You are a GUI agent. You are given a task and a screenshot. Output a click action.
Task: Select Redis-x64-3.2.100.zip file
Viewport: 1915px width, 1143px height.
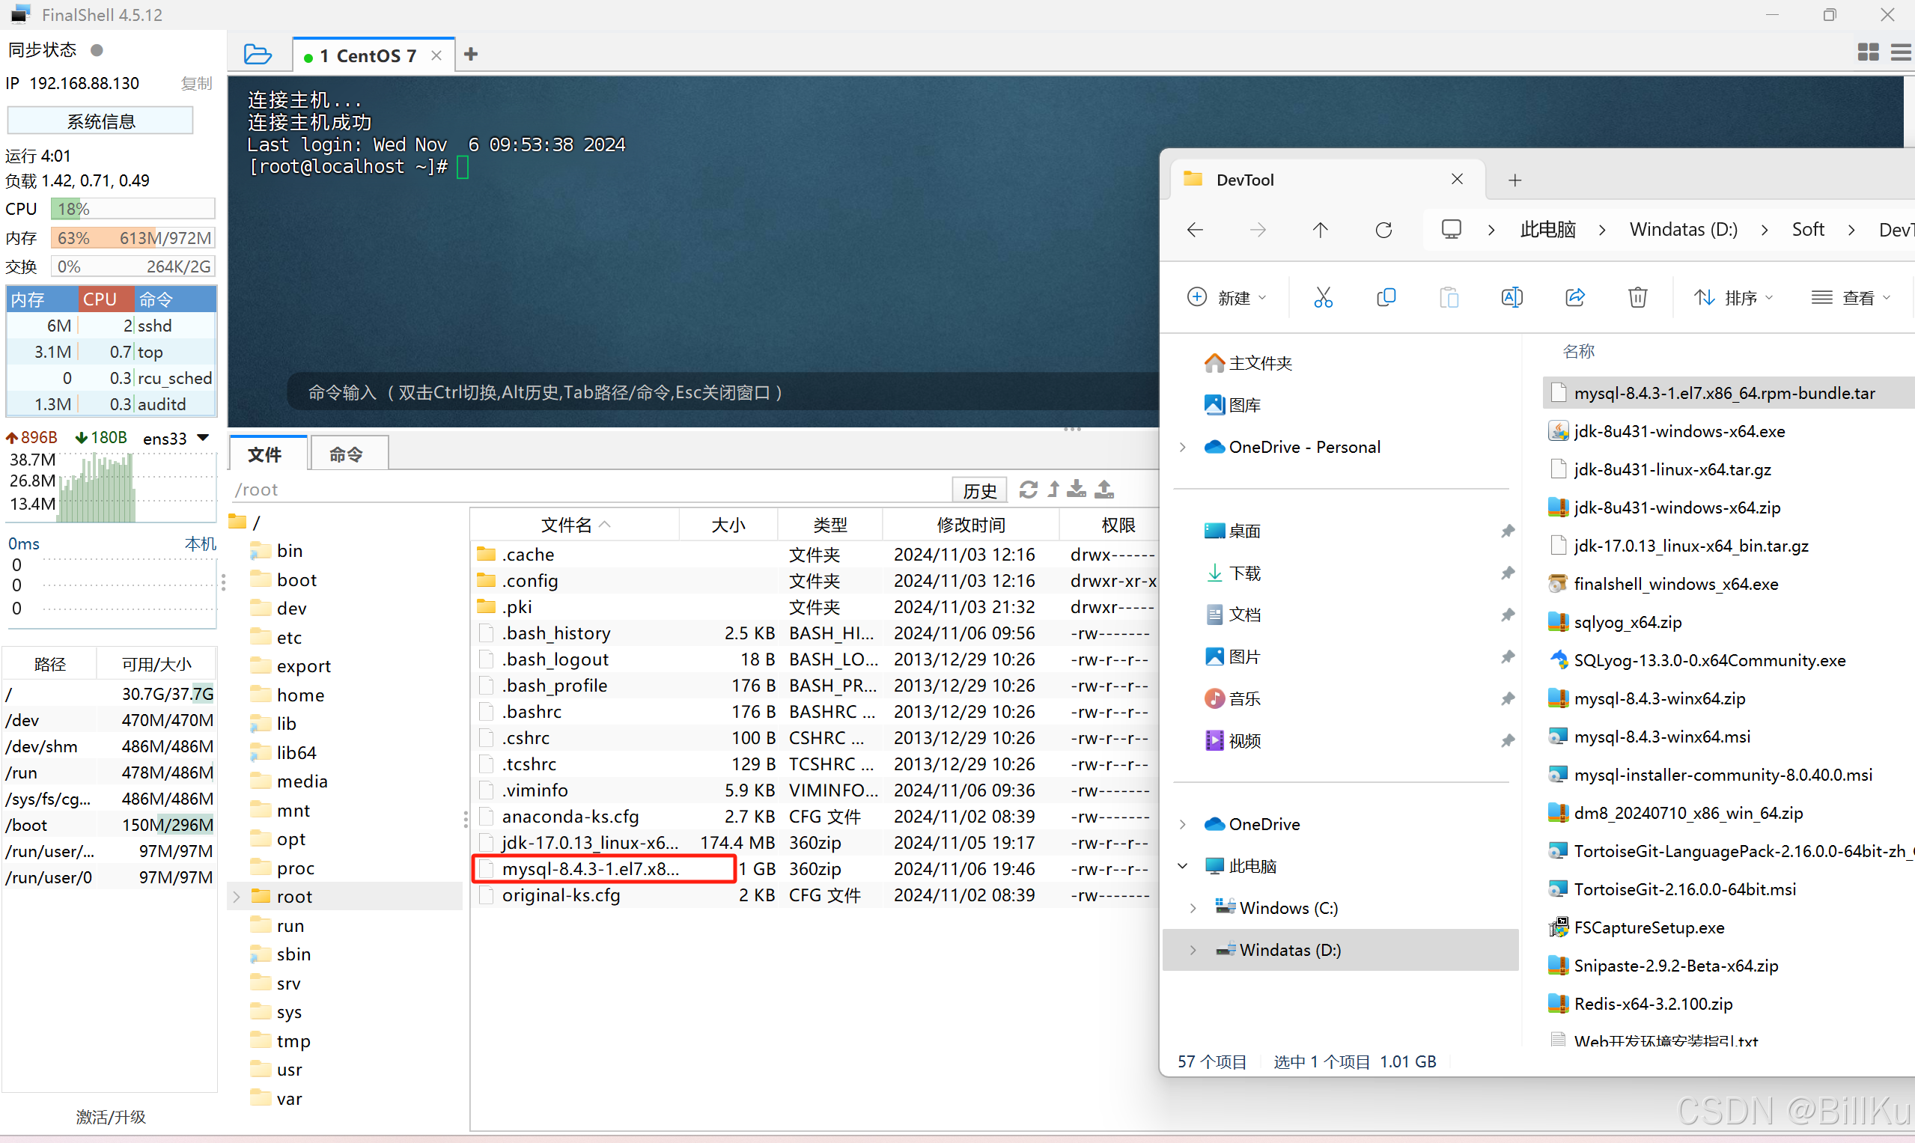point(1652,1004)
